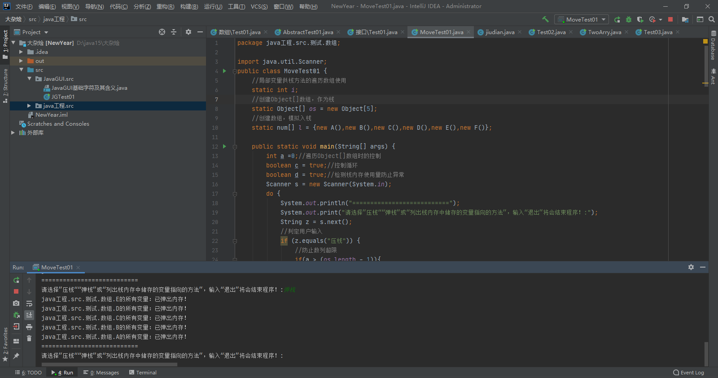Screen dimensions: 718x378
Task: Open the Project Structure dialog icon
Action: point(685,19)
